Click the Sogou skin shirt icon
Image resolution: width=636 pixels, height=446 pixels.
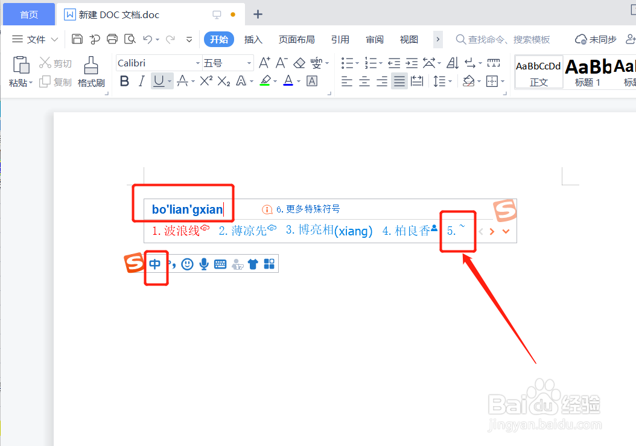253,264
